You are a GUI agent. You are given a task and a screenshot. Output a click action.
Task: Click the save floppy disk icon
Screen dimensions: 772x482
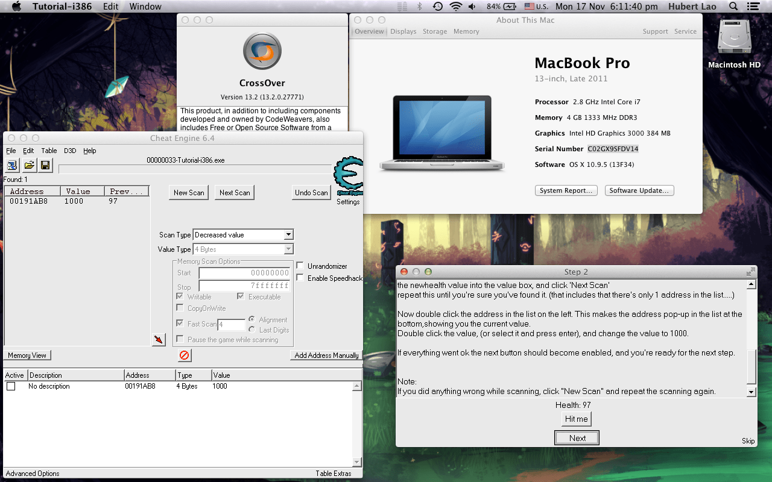pyautogui.click(x=45, y=165)
